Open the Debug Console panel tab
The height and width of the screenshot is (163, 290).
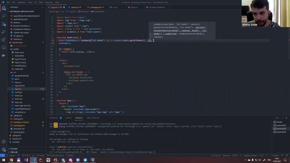click(x=93, y=118)
